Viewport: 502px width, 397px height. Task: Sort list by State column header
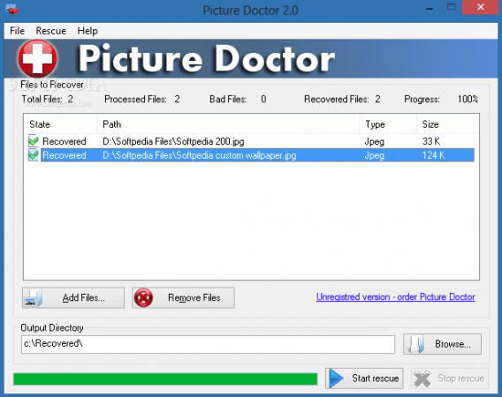[60, 124]
